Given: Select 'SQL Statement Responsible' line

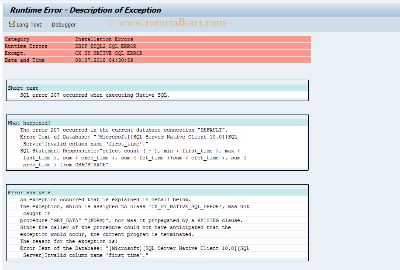Looking at the screenshot, I should pyautogui.click(x=130, y=151).
